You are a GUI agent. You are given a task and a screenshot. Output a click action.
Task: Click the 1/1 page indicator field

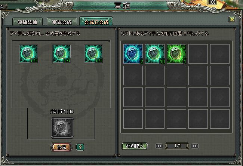(177, 146)
